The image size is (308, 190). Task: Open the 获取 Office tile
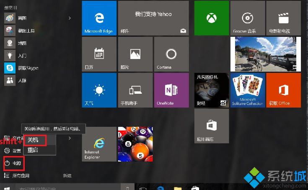click(x=283, y=90)
